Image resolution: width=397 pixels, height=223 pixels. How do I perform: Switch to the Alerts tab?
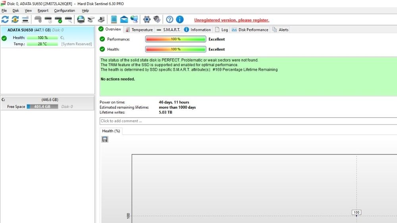(x=280, y=30)
